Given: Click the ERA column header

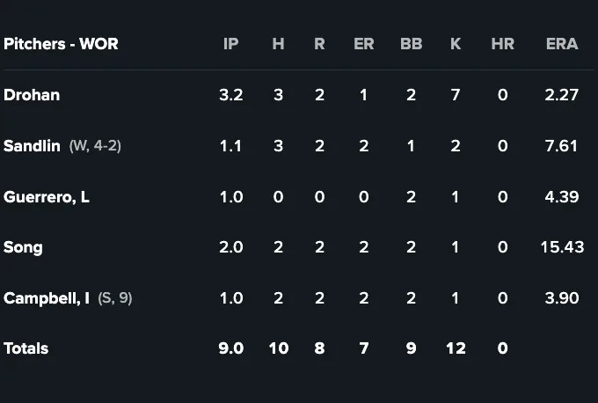Looking at the screenshot, I should 562,44.
